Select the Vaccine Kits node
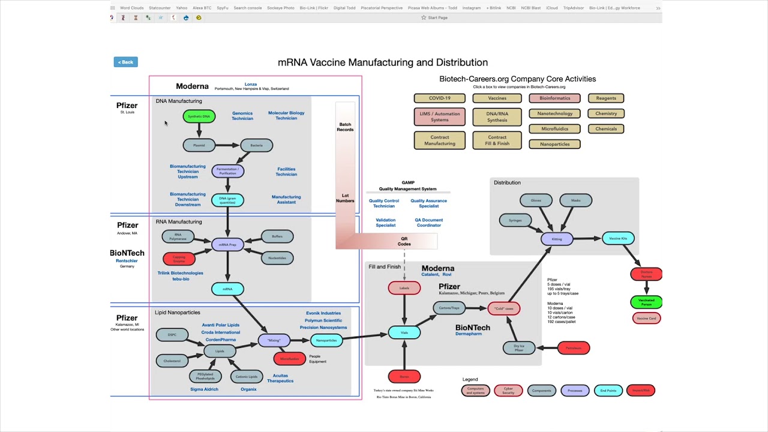Image resolution: width=768 pixels, height=432 pixels. 618,239
